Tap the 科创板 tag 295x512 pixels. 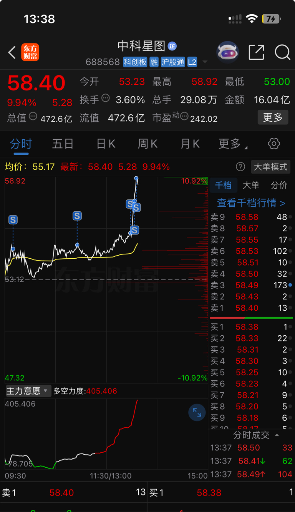coord(135,62)
